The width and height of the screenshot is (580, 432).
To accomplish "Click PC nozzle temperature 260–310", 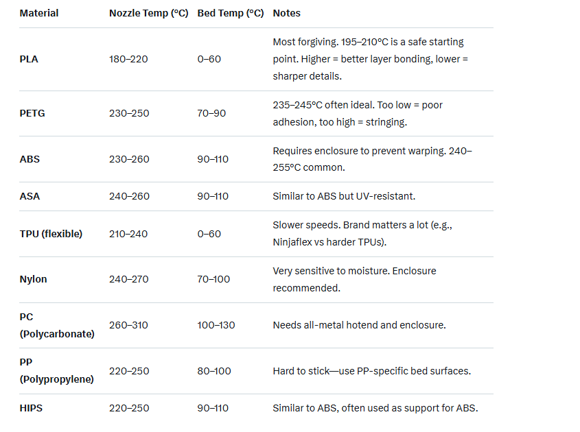I will click(128, 325).
